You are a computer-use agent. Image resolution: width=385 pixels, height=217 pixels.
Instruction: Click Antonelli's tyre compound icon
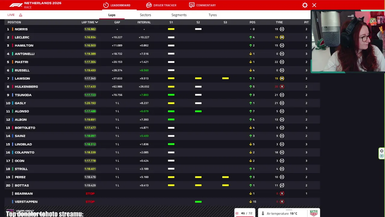282,54
